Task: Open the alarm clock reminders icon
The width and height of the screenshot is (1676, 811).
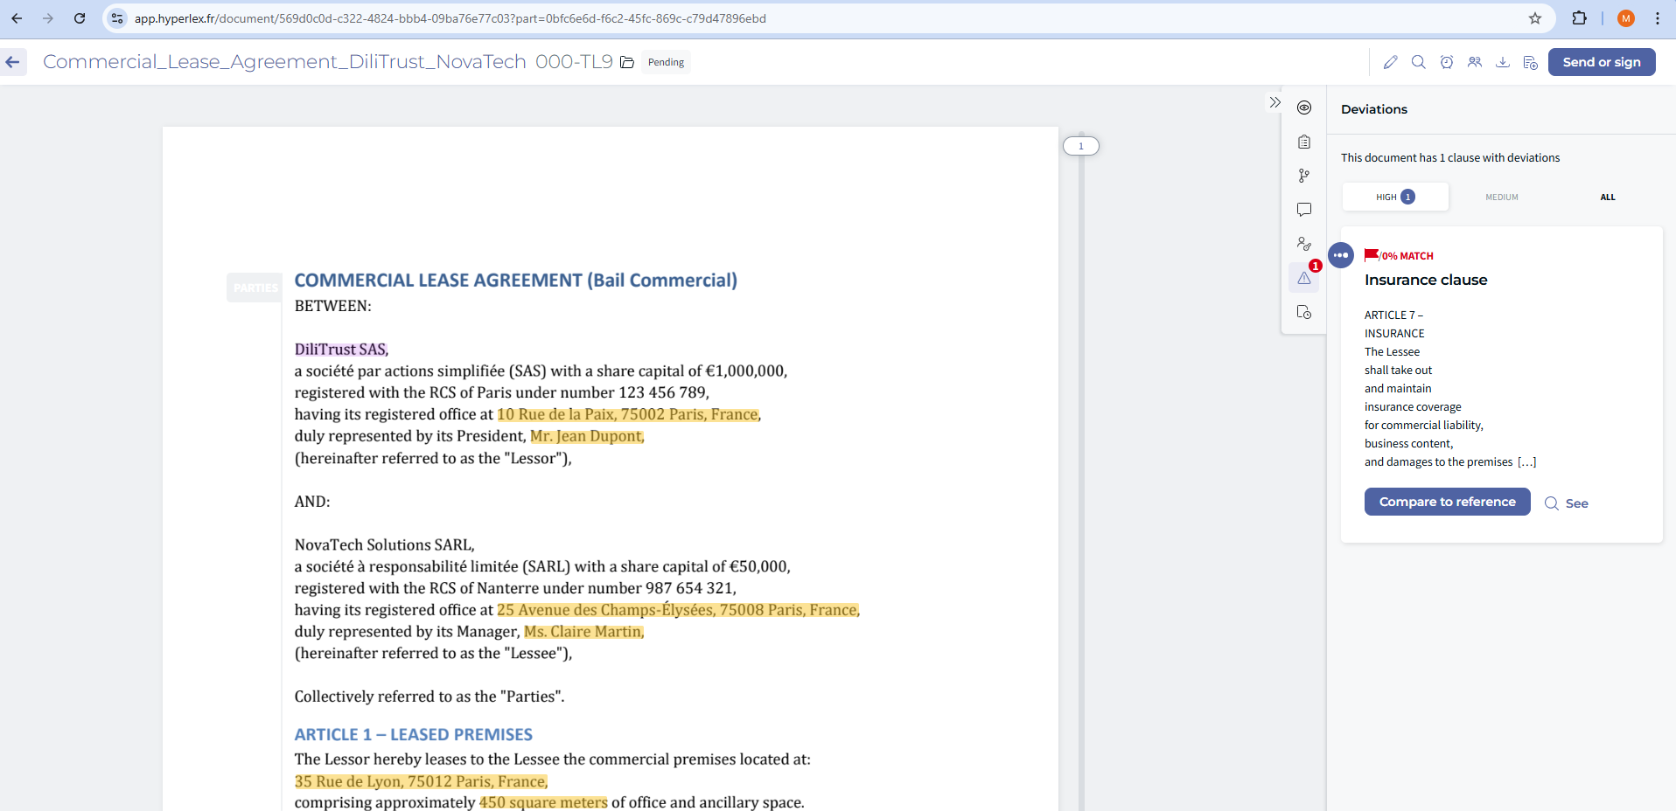Action: 1447,62
